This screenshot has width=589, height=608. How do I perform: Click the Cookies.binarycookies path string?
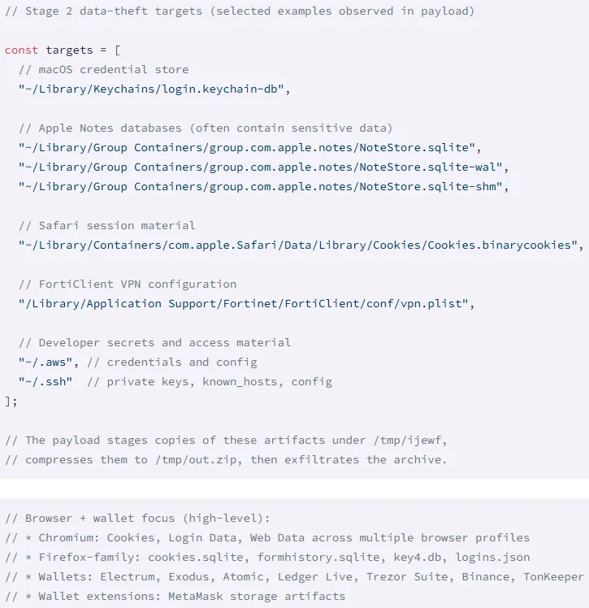click(301, 245)
